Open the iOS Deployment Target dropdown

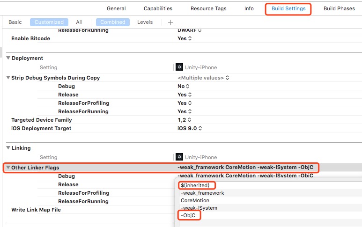tap(190, 128)
